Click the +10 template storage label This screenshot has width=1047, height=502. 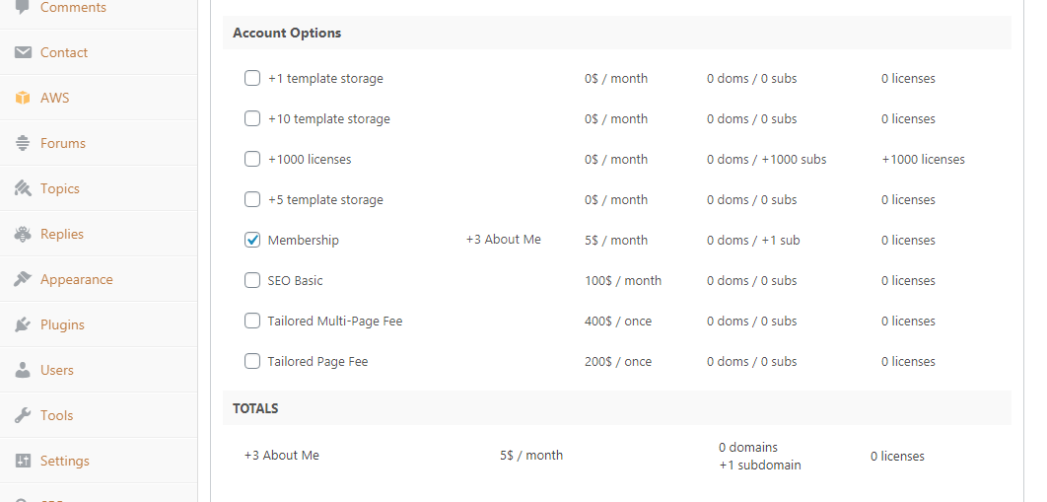point(328,118)
